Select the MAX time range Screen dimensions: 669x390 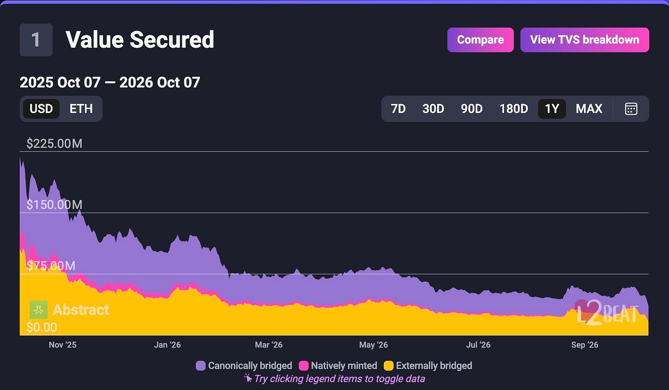(x=589, y=109)
